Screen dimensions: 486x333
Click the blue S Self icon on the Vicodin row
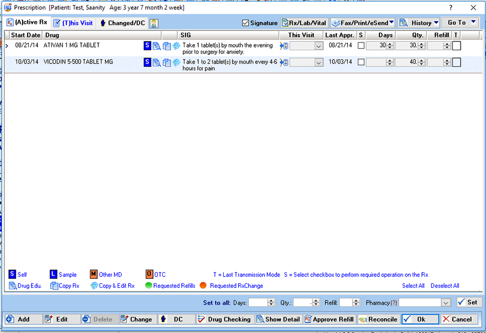coord(146,62)
